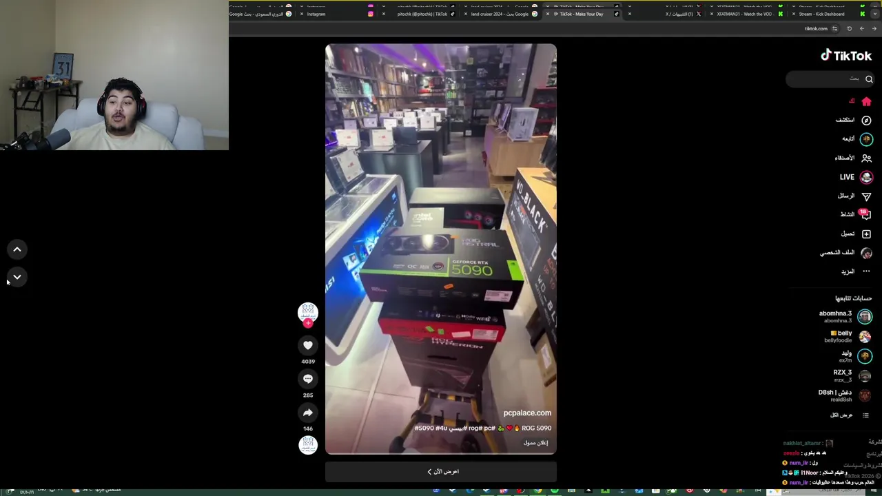Image resolution: width=882 pixels, height=496 pixels.
Task: Go to the next video with down chevron
Action: tap(17, 277)
